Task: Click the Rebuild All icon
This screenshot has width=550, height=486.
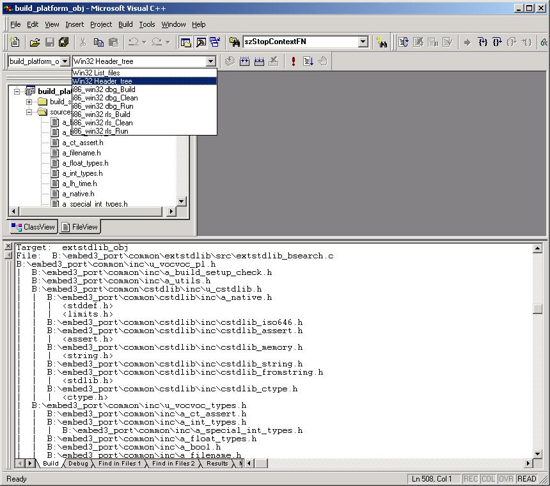Action: (259, 61)
